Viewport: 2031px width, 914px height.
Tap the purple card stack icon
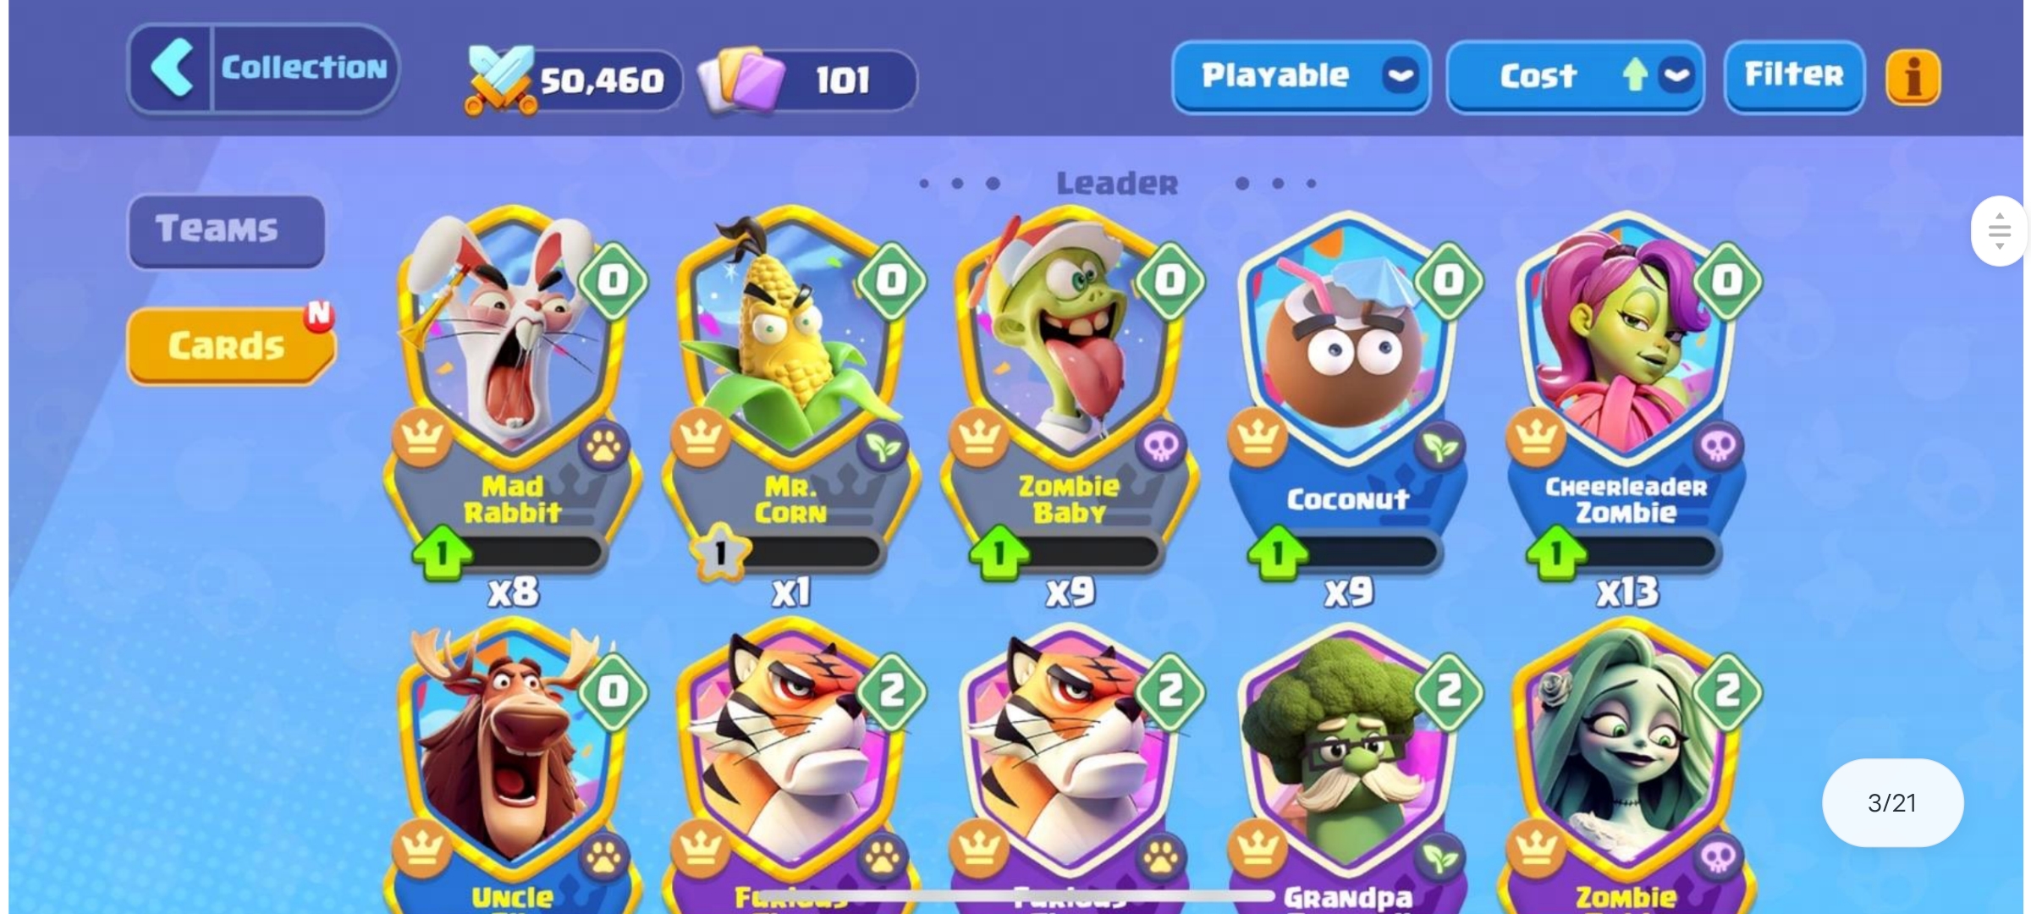[x=742, y=80]
